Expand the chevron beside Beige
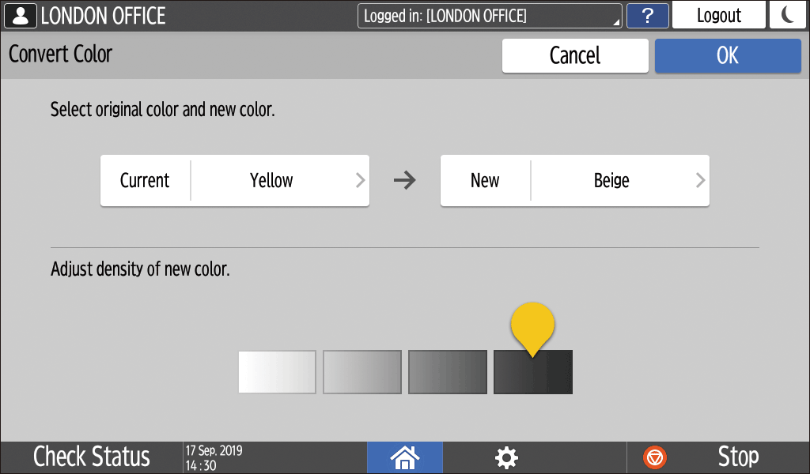Image resolution: width=810 pixels, height=474 pixels. [x=700, y=181]
